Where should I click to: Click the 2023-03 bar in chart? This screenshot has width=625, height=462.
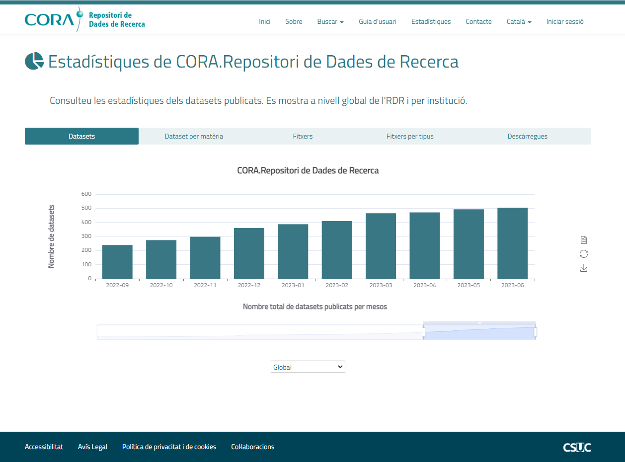(381, 246)
